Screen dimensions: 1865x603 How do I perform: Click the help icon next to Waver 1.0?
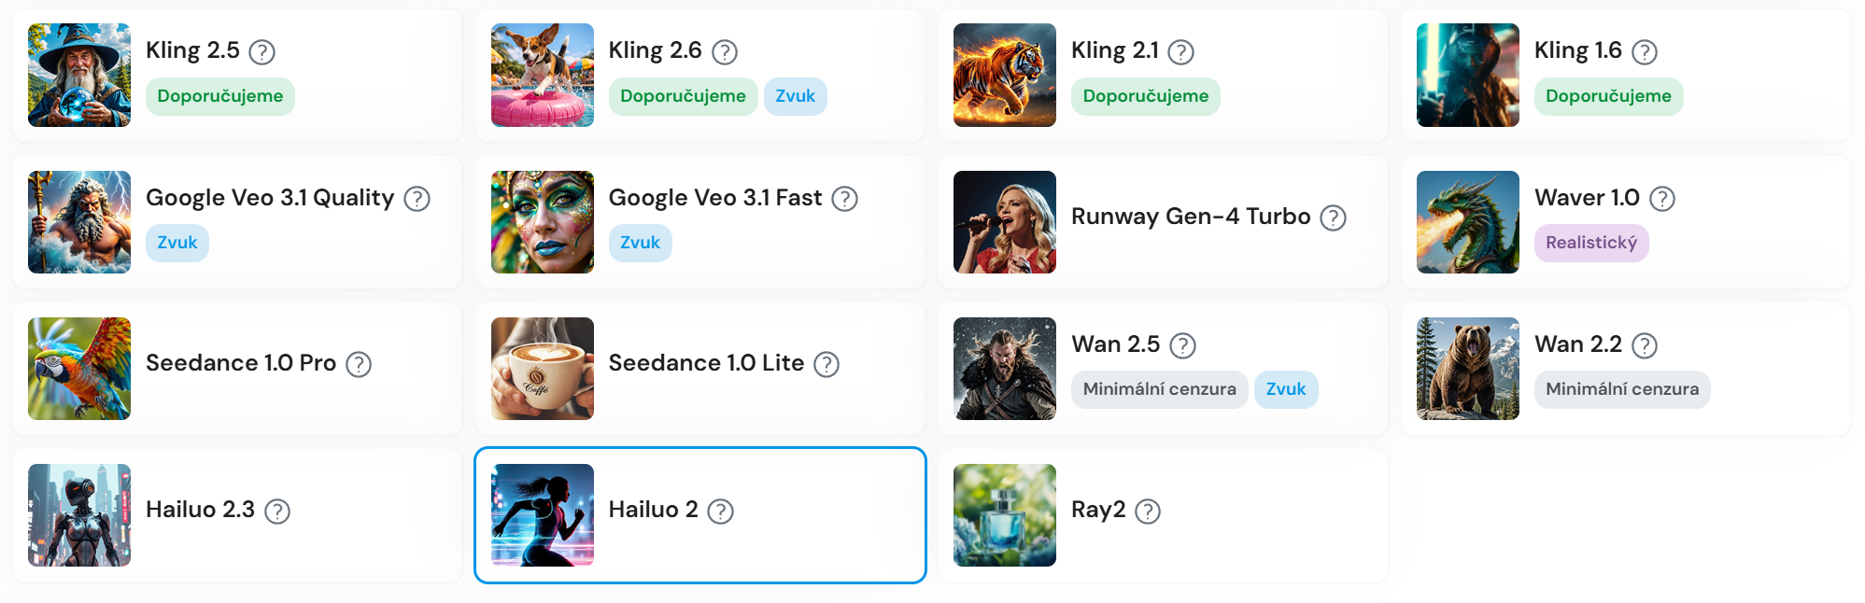(x=1662, y=199)
